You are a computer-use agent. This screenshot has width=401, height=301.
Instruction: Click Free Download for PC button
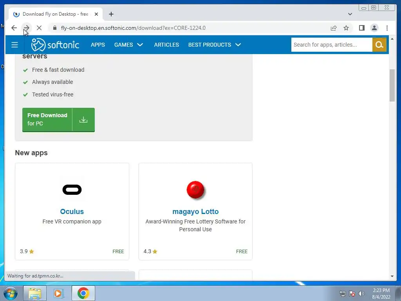[59, 120]
